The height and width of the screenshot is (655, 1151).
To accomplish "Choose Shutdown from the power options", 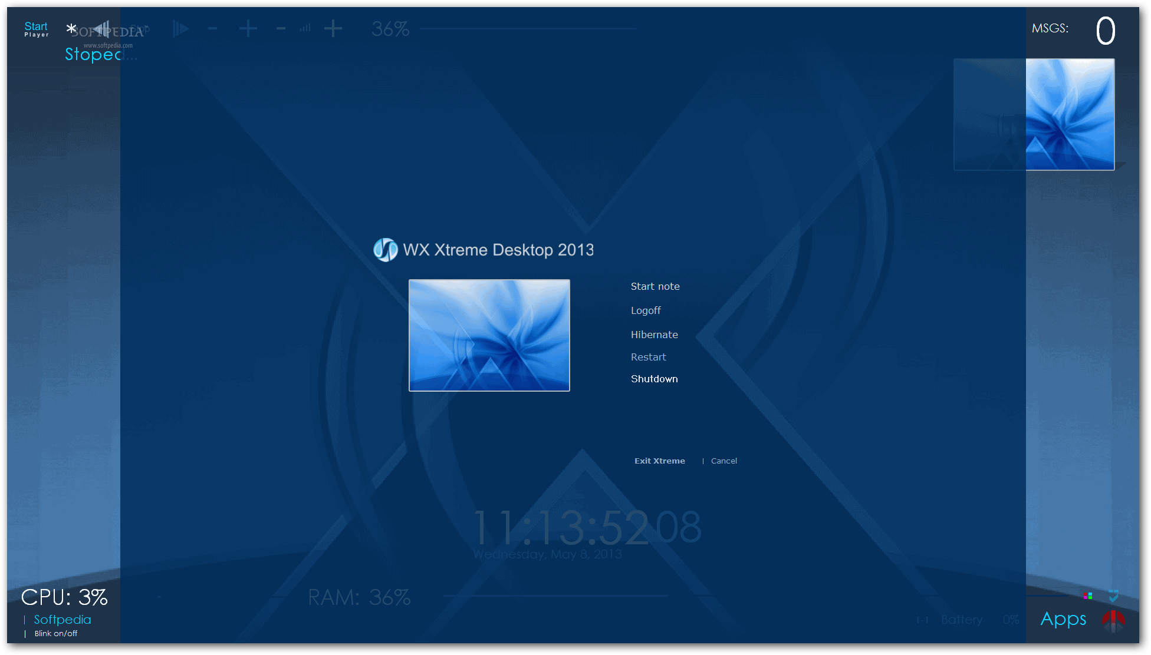I will click(x=654, y=379).
